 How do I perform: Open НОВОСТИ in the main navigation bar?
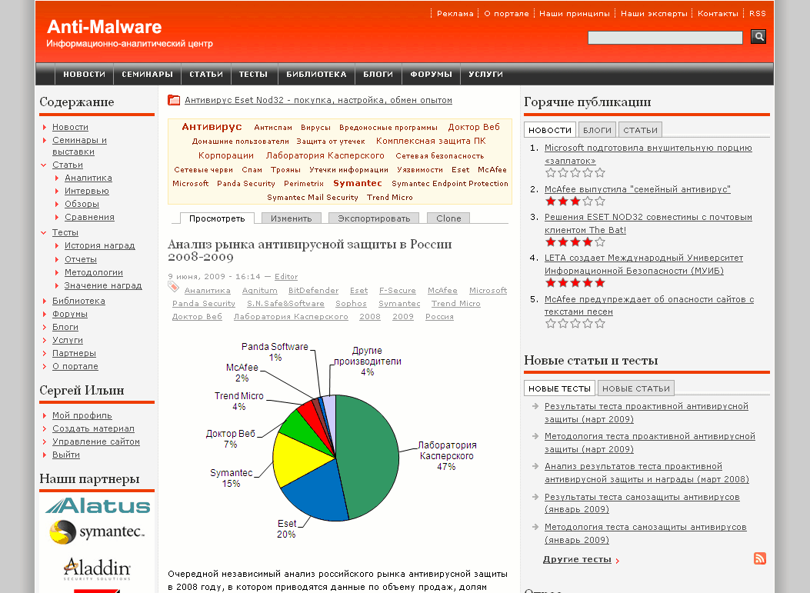click(84, 75)
